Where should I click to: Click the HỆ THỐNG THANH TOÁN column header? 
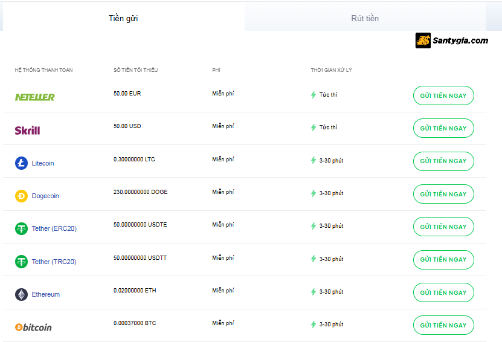[x=43, y=70]
